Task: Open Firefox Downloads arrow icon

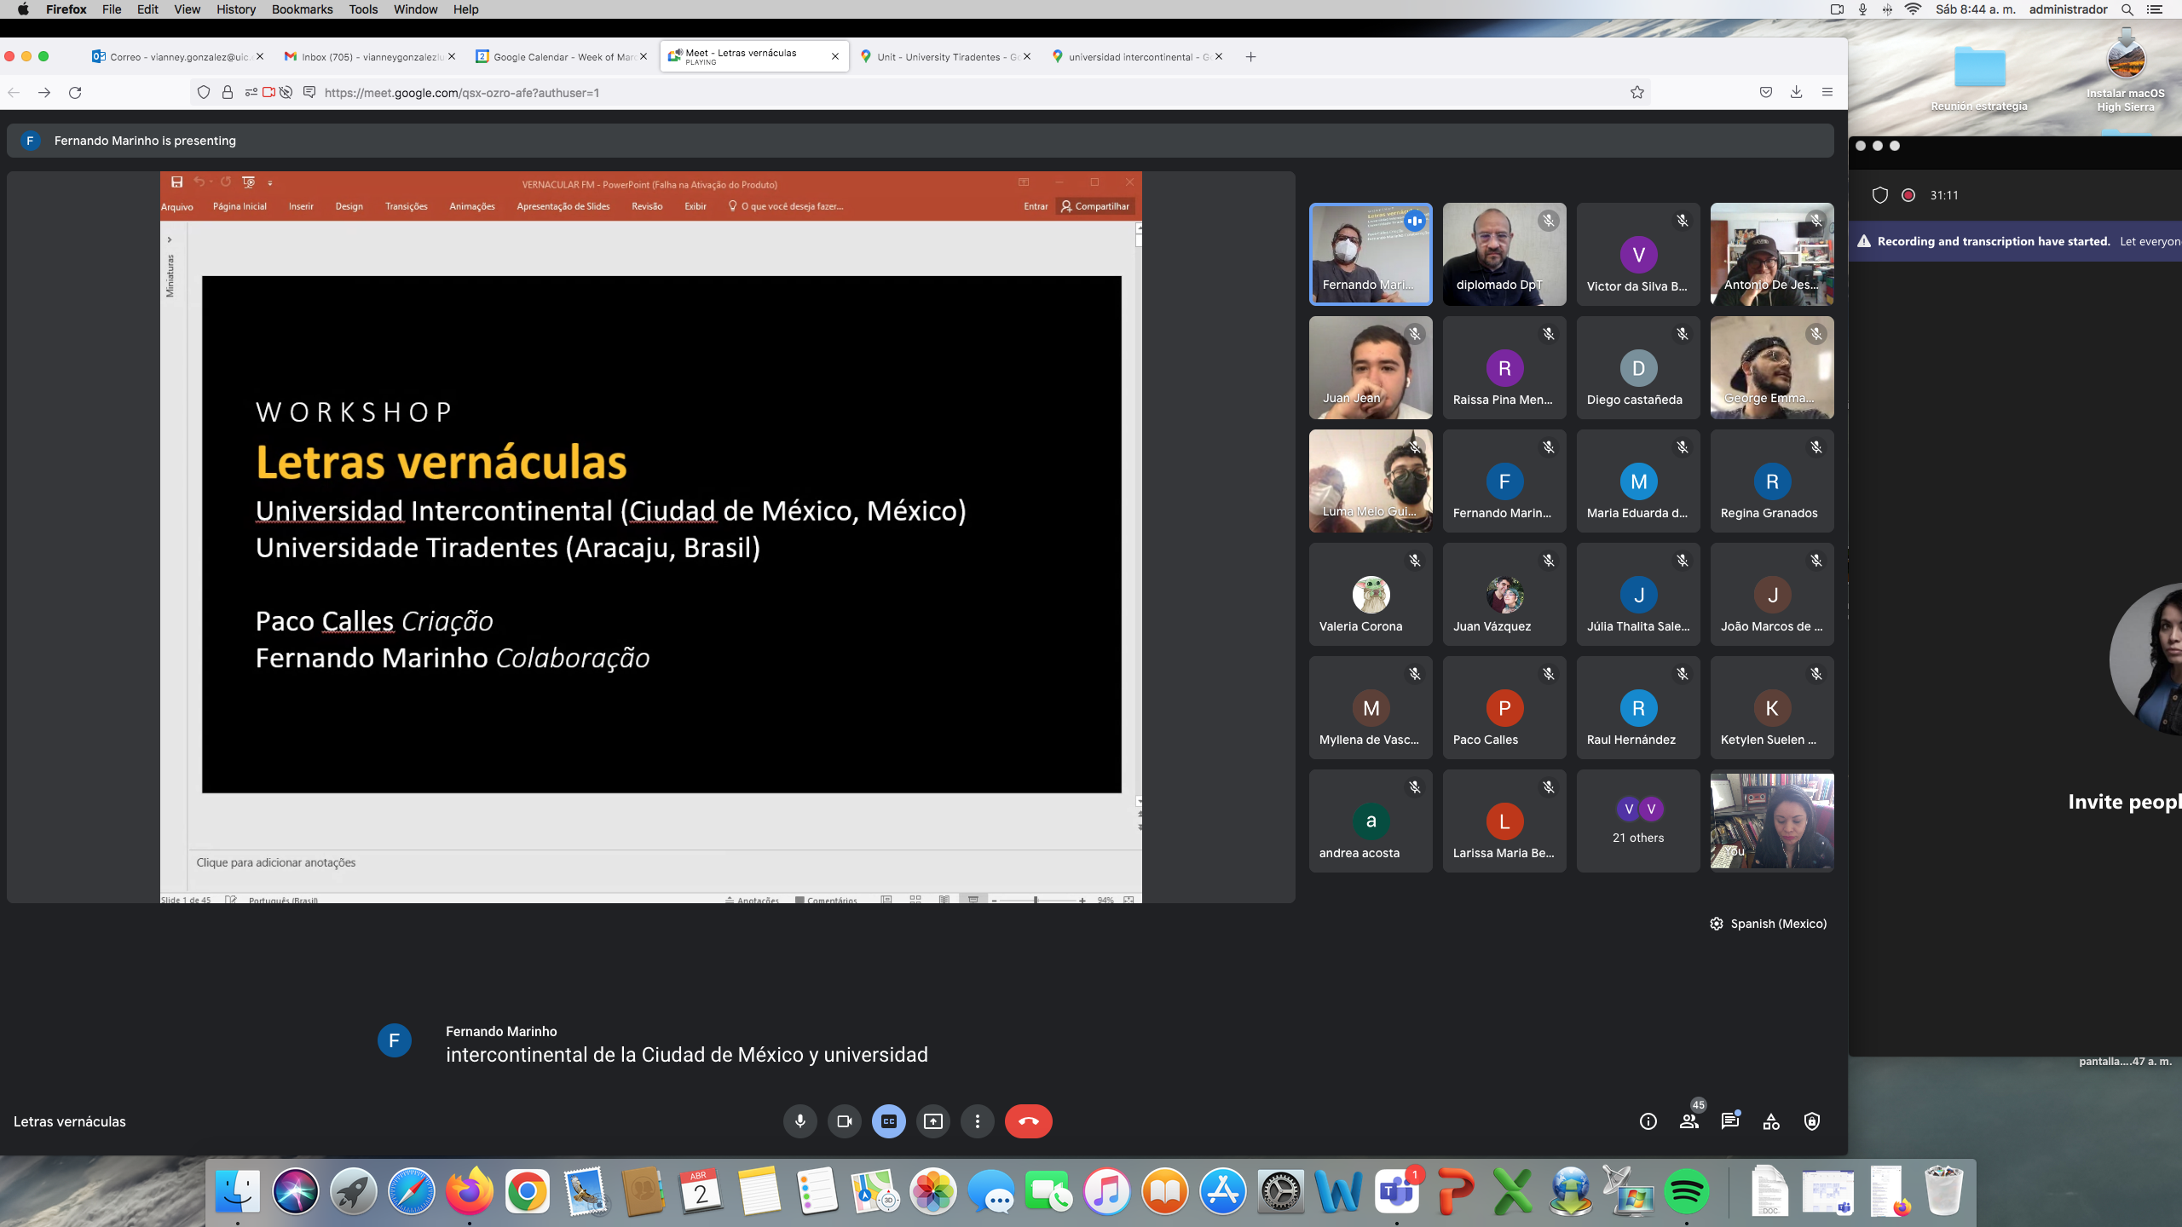Action: 1797,92
